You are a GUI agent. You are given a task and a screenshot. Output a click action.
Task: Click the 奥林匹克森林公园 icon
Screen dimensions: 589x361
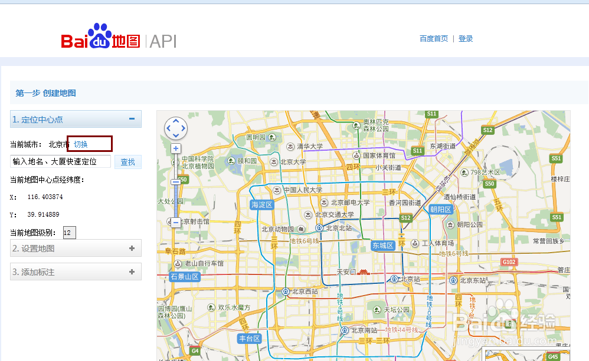click(x=356, y=125)
